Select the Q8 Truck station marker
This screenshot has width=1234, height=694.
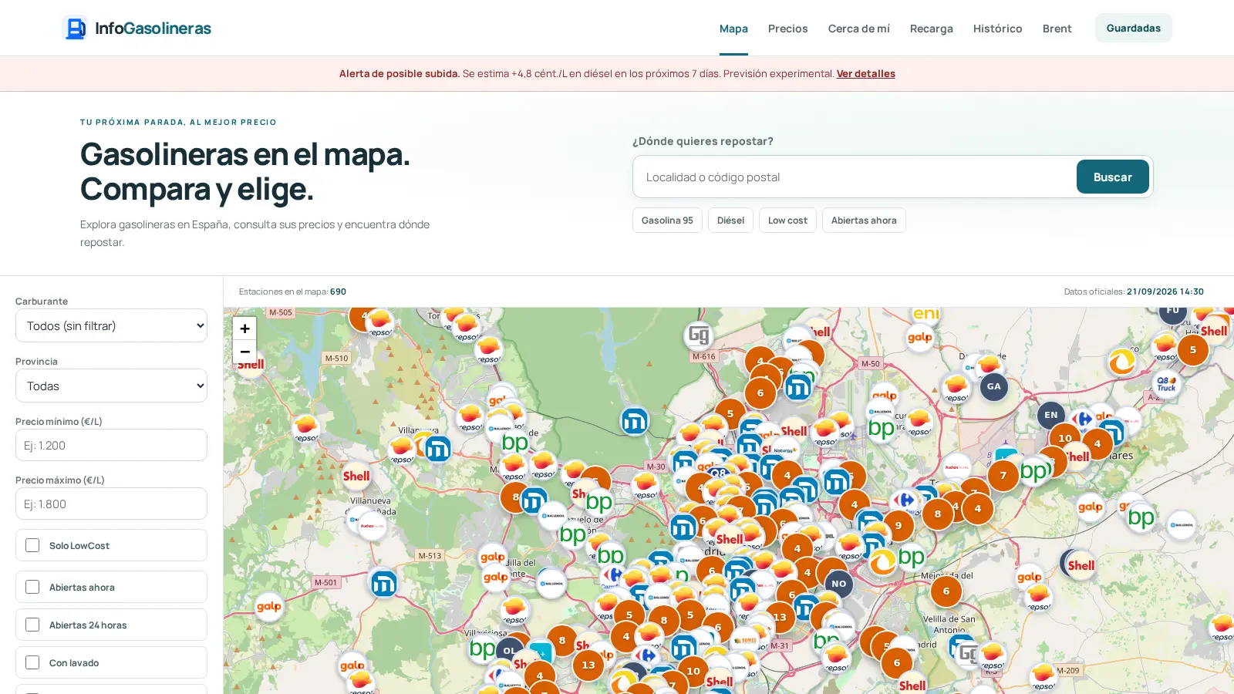coord(1166,384)
